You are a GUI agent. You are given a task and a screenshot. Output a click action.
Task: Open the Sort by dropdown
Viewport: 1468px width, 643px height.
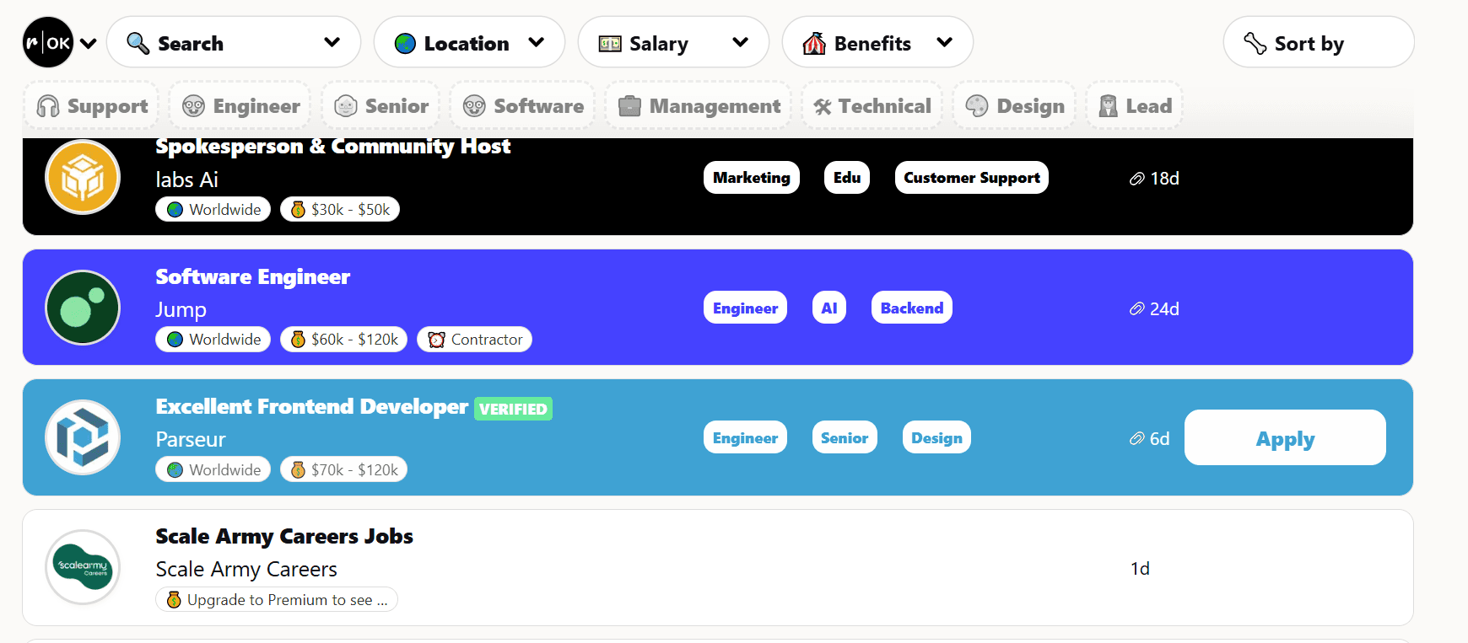pos(1319,42)
